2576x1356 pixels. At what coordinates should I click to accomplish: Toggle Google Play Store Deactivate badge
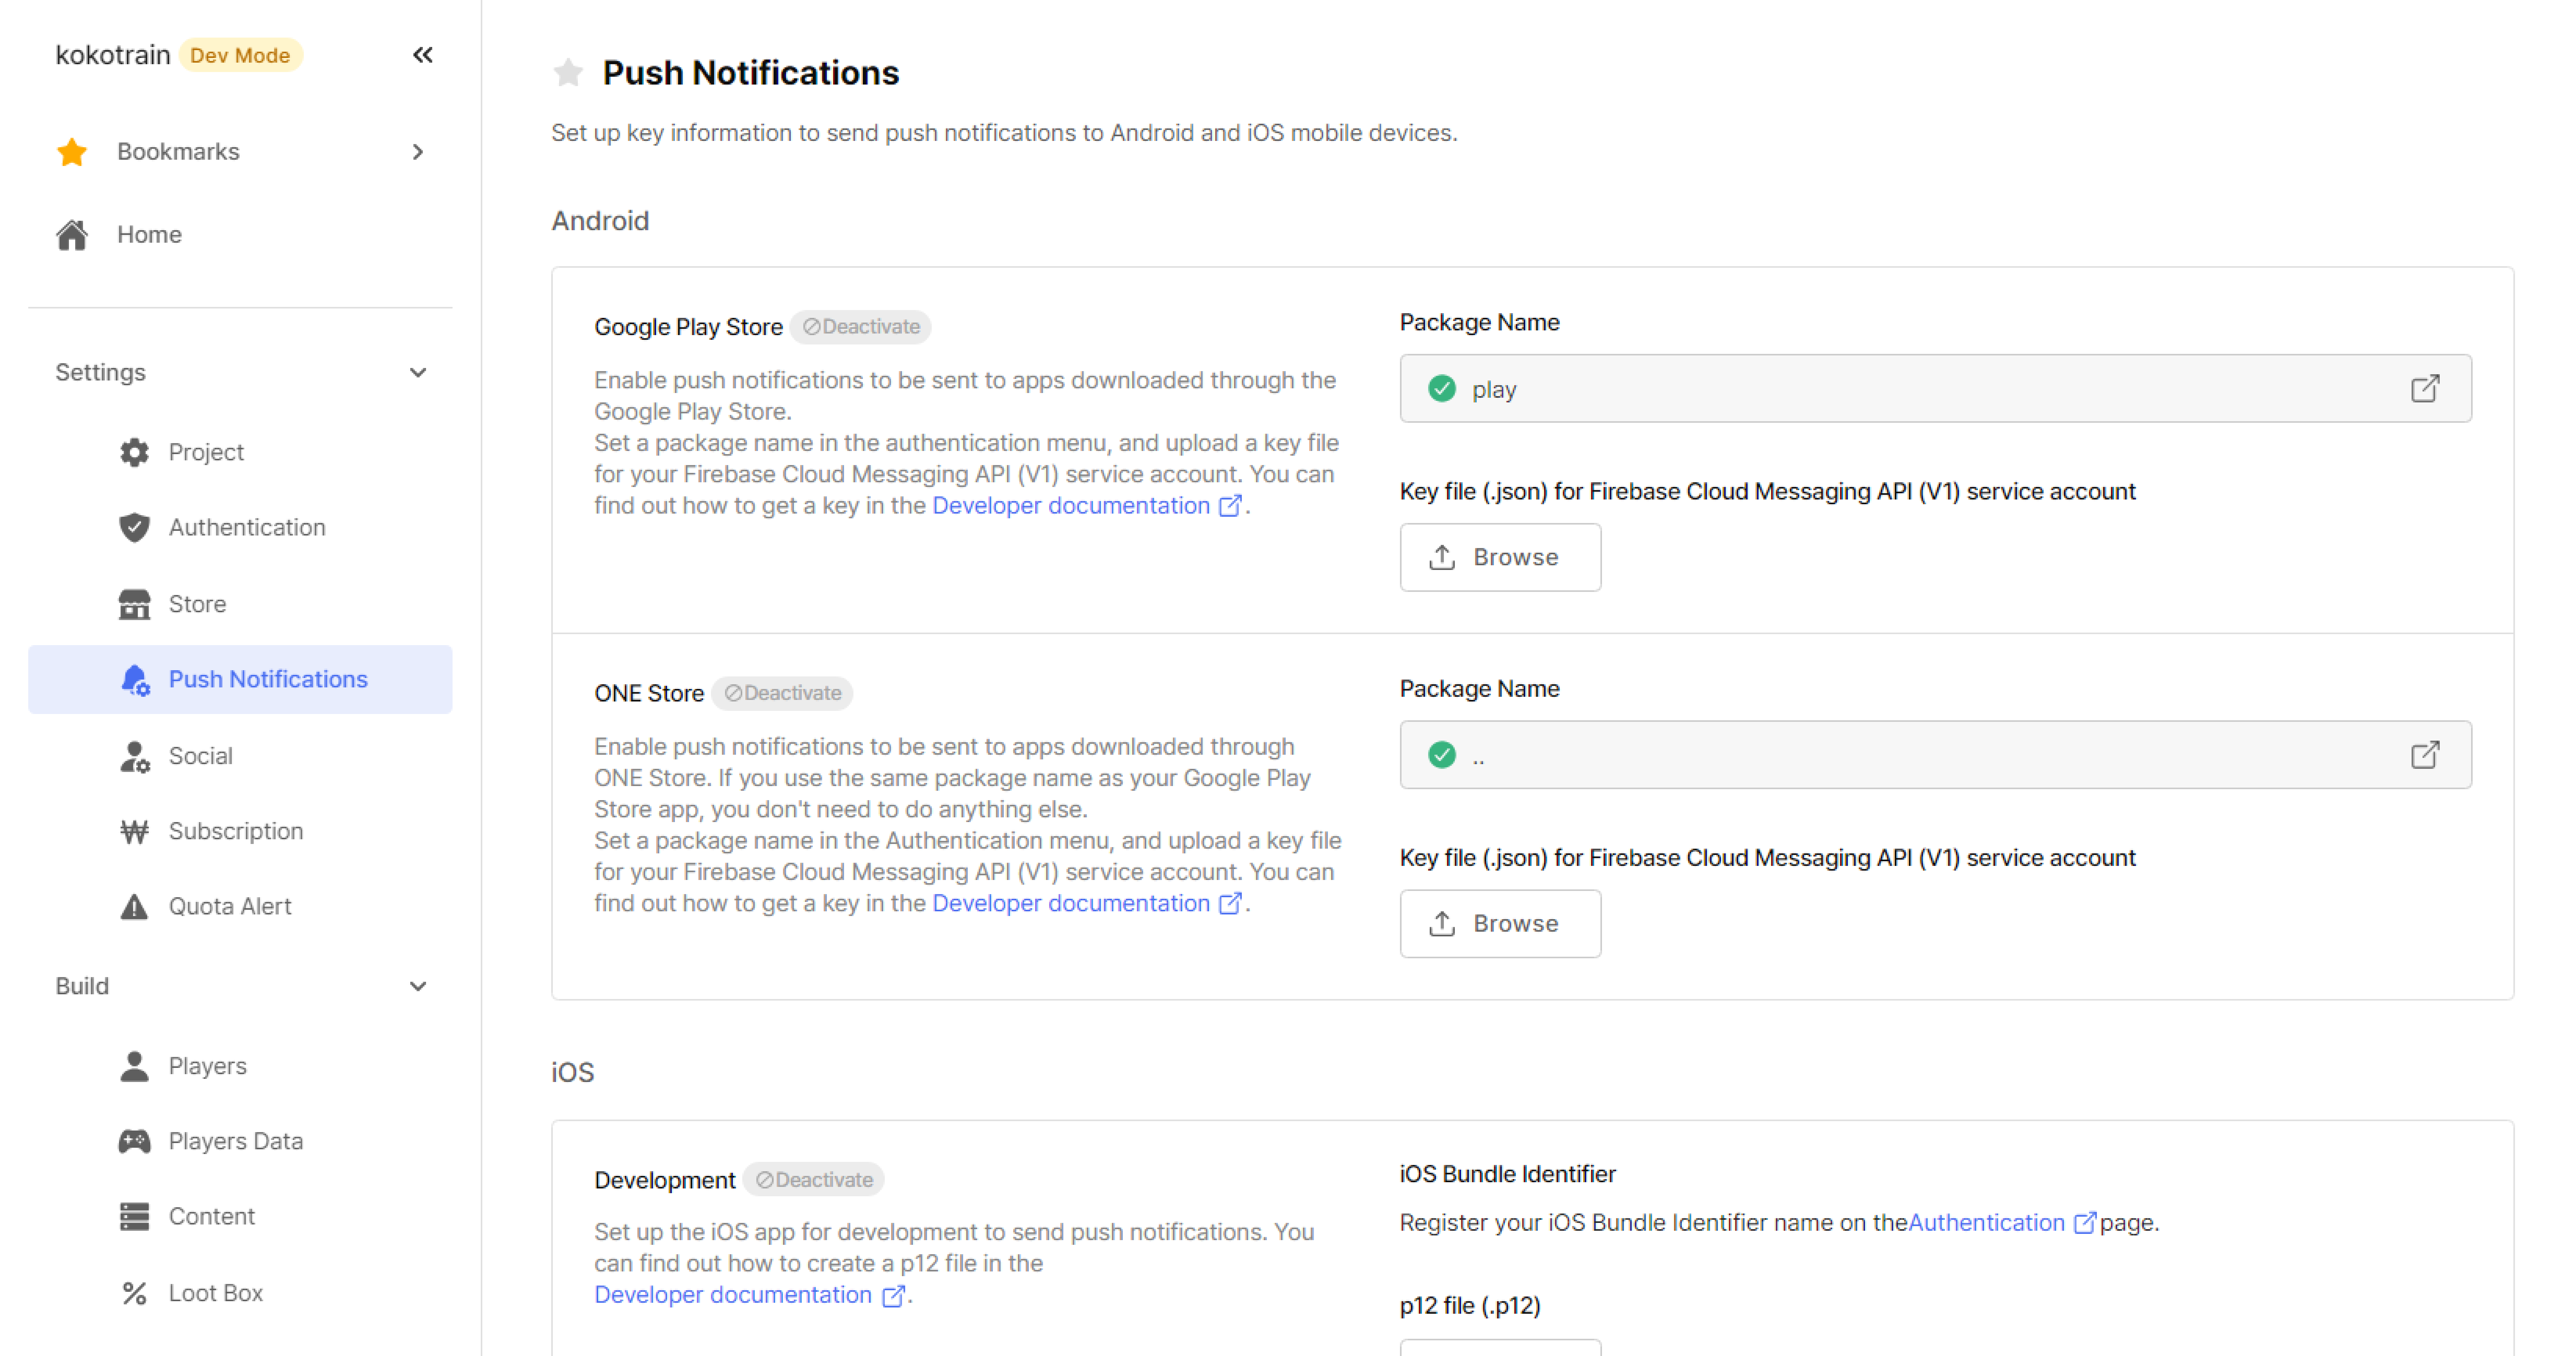[861, 327]
